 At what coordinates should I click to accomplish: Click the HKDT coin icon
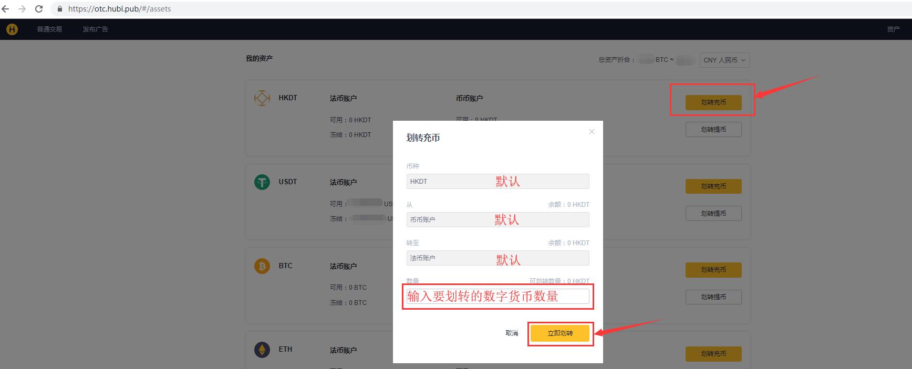(x=262, y=98)
